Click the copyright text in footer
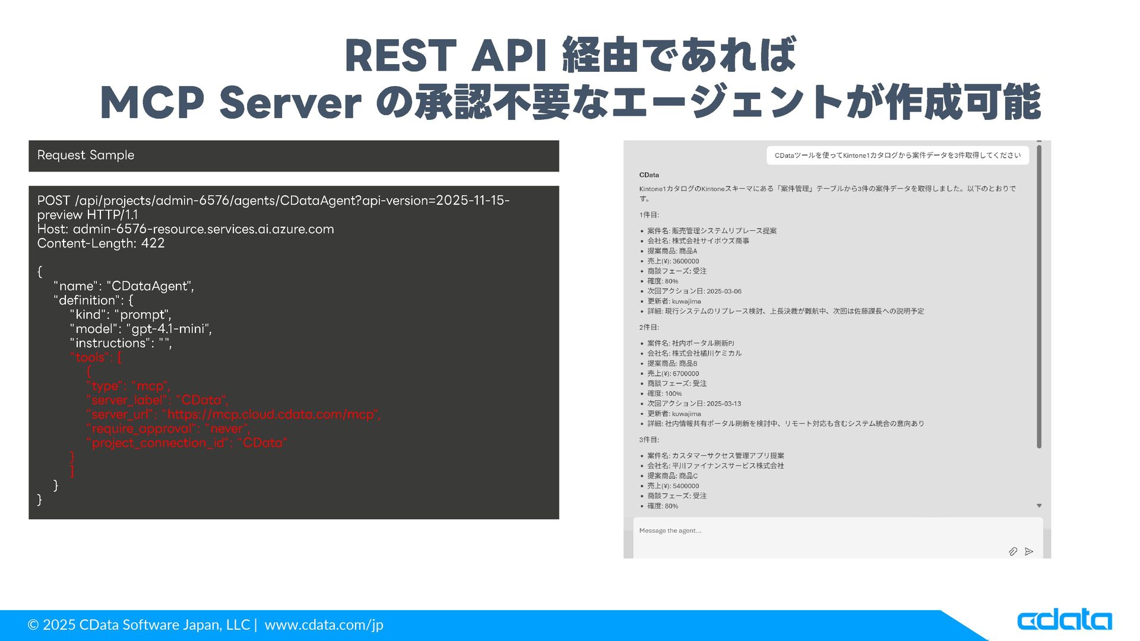 tap(139, 624)
